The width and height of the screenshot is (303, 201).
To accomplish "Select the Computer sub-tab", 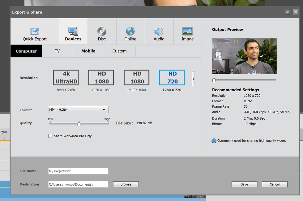I will [x=26, y=51].
